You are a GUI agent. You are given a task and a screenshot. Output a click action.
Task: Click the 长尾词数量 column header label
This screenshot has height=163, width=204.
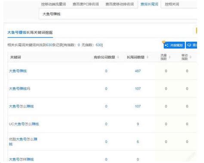point(136,57)
